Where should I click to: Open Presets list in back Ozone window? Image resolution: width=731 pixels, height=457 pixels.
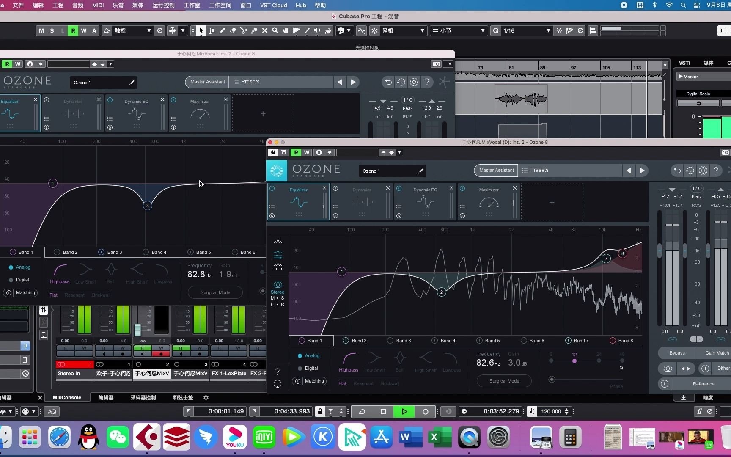[281, 82]
